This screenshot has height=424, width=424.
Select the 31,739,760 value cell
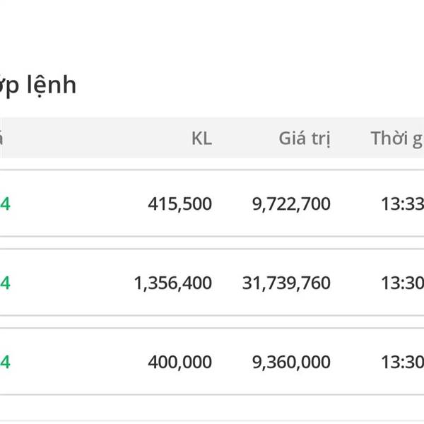[286, 283]
